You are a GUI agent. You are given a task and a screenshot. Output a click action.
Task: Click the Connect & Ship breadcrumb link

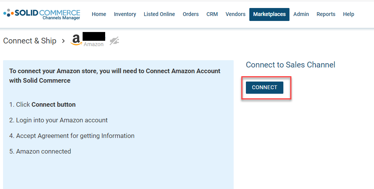coord(30,41)
